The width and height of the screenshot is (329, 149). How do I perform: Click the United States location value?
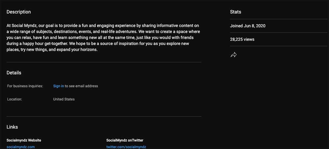[x=64, y=99]
